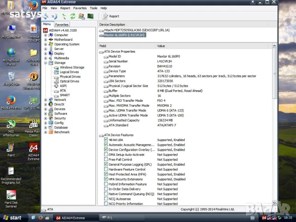Click the vertical scrollbar thumb in details list
Screen dimensions: 296x222
274,73
